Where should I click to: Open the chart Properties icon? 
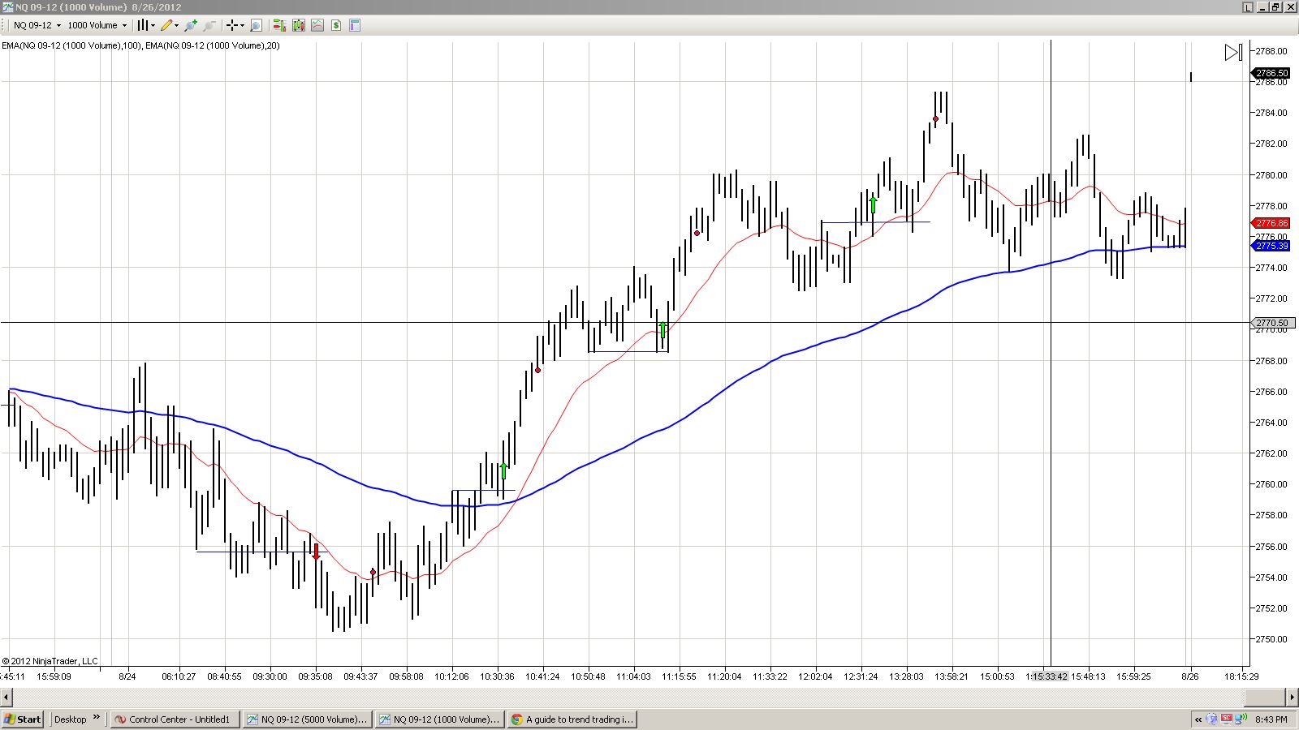point(354,25)
